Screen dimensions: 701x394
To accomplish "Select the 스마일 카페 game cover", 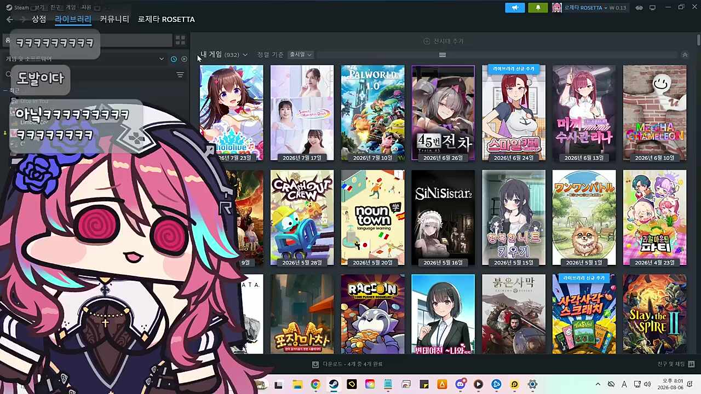I will point(514,113).
